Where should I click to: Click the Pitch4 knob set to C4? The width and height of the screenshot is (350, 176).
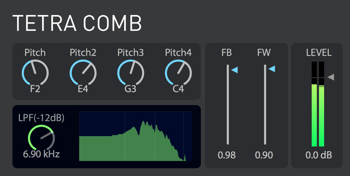(178, 73)
